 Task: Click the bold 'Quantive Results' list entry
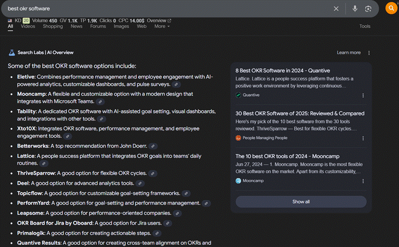click(39, 243)
